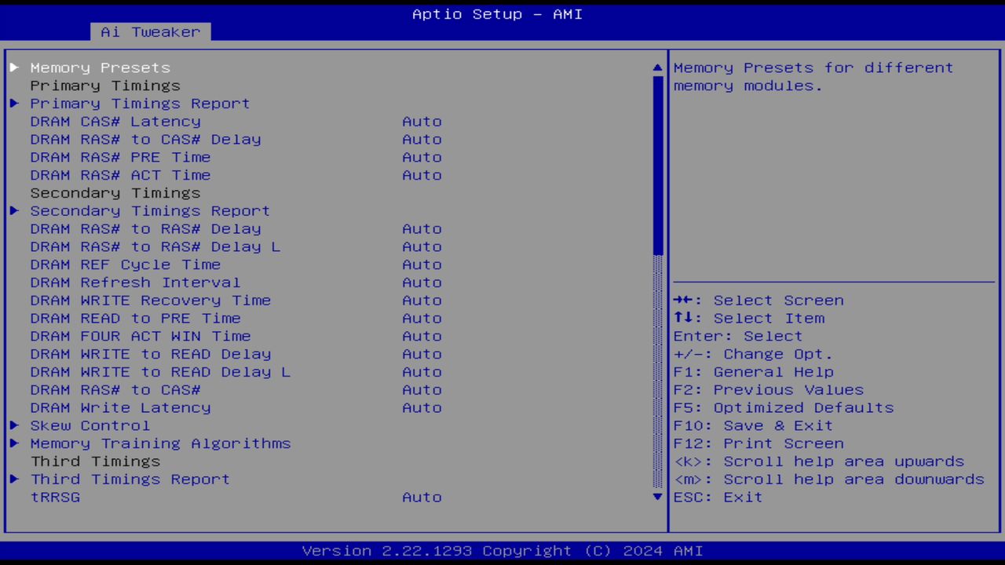Click the scrollbar up arrow
Viewport: 1005px width, 565px height.
658,67
